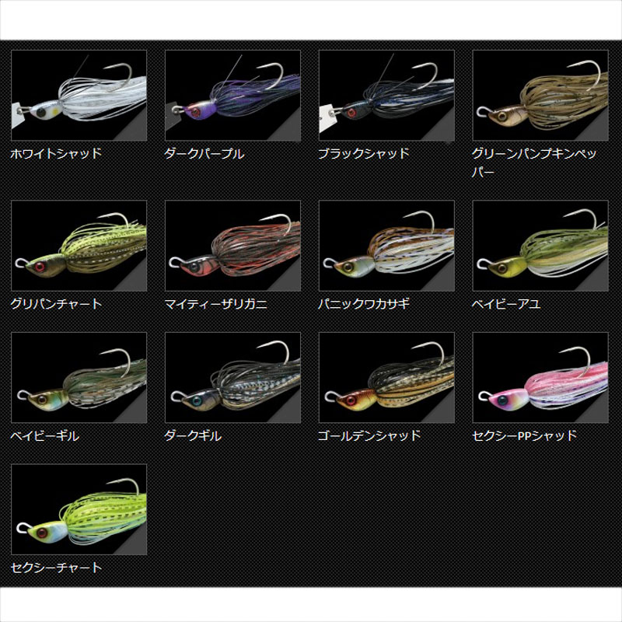Screen dimensions: 622x622
Task: Select the グリパンチャート lure thumbnail
Action: point(79,246)
